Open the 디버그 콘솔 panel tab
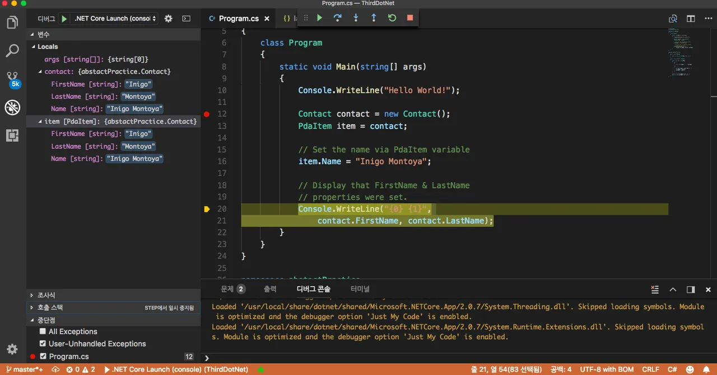 314,289
